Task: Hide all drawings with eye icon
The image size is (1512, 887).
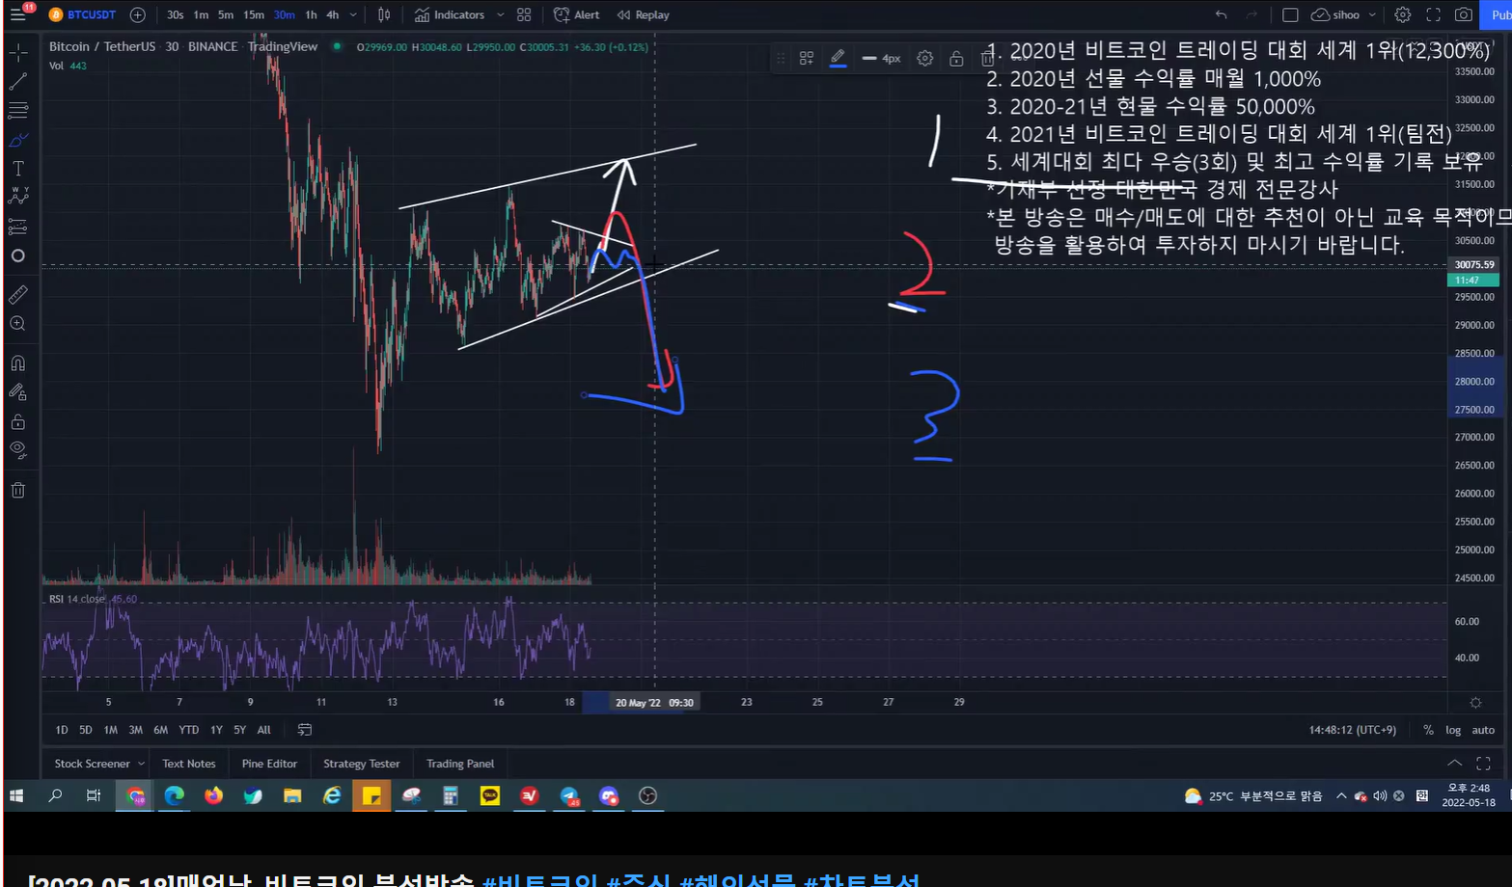Action: point(18,450)
